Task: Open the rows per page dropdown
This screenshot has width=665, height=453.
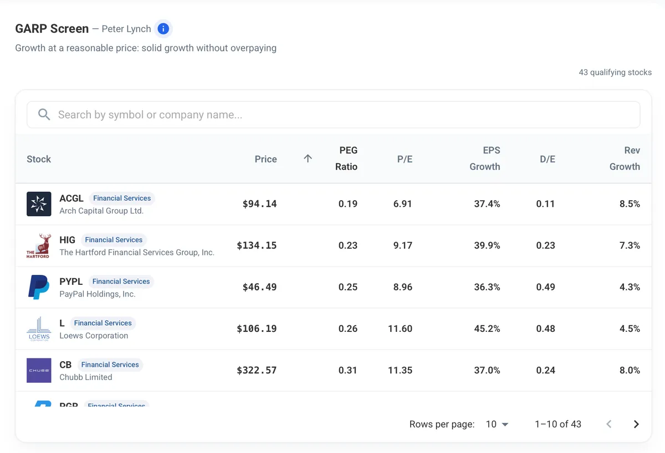Action: pyautogui.click(x=497, y=424)
